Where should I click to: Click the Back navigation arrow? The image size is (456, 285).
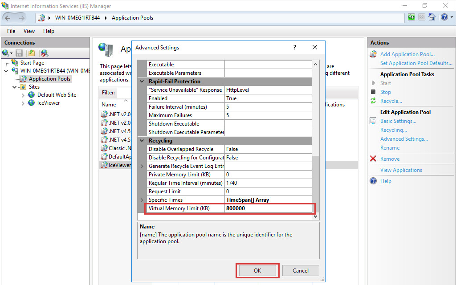[8, 18]
